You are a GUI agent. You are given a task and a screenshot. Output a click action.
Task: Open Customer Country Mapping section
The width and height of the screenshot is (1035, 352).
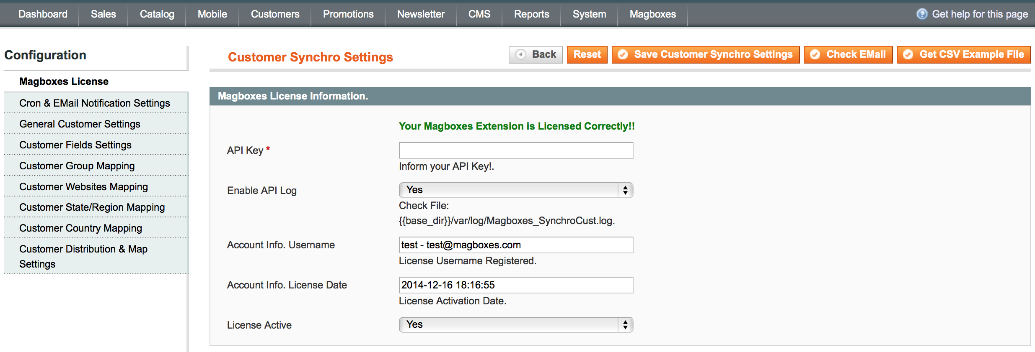[96, 228]
